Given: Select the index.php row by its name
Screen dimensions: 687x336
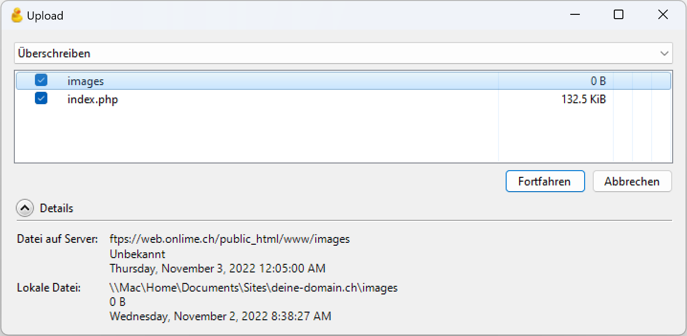Looking at the screenshot, I should pyautogui.click(x=93, y=100).
